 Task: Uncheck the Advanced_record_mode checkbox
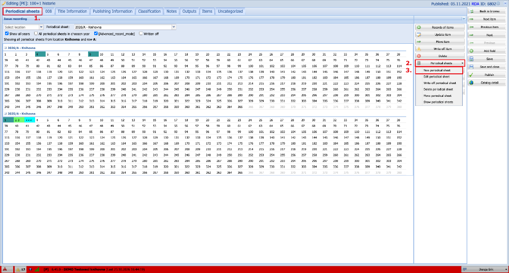[x=96, y=34]
